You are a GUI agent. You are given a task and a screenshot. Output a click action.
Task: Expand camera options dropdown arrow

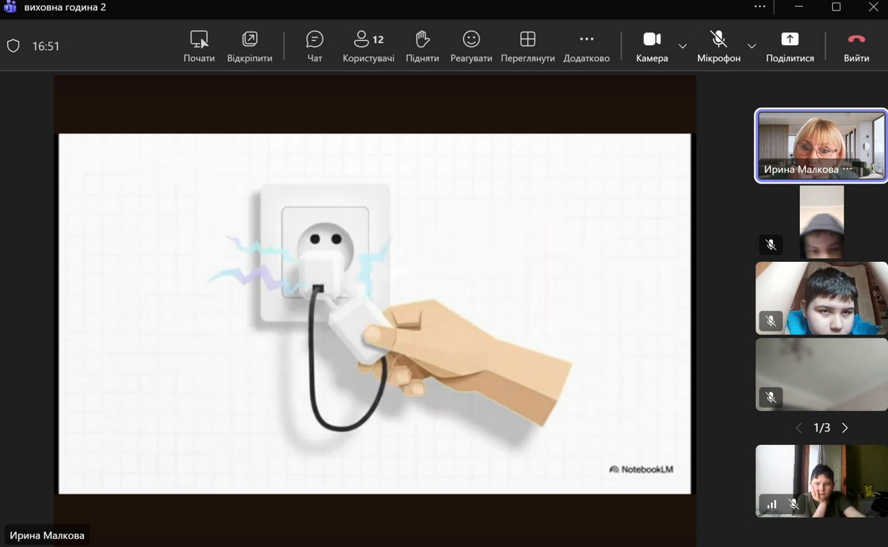click(x=683, y=46)
